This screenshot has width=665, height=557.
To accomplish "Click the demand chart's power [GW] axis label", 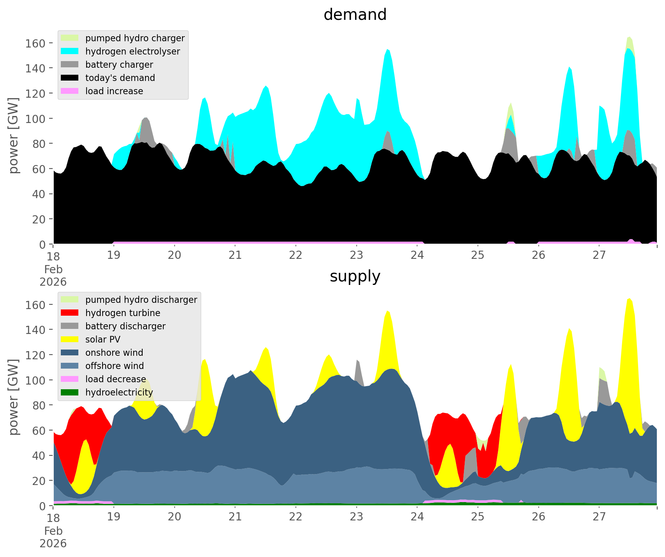I will 14,136.
